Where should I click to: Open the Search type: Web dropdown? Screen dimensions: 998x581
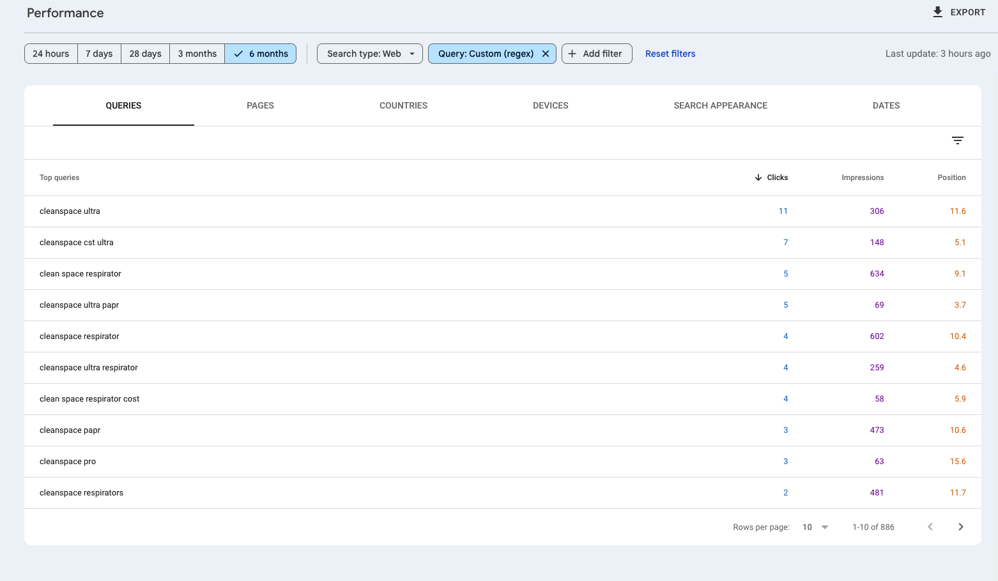click(x=370, y=54)
